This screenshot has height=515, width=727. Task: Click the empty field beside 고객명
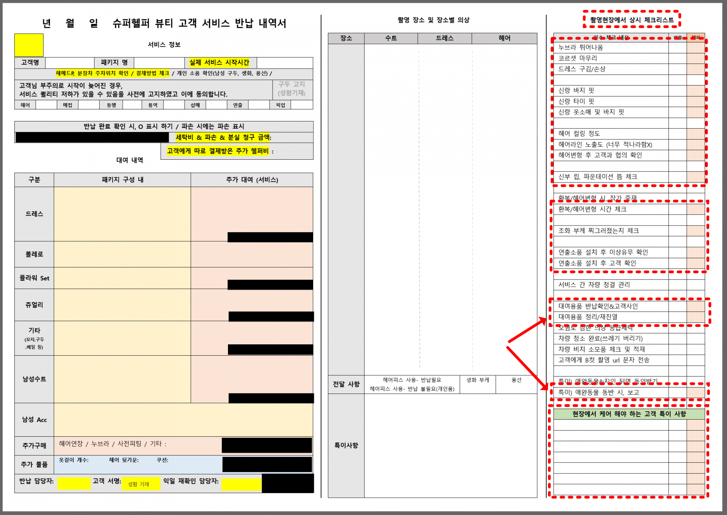[x=69, y=62]
